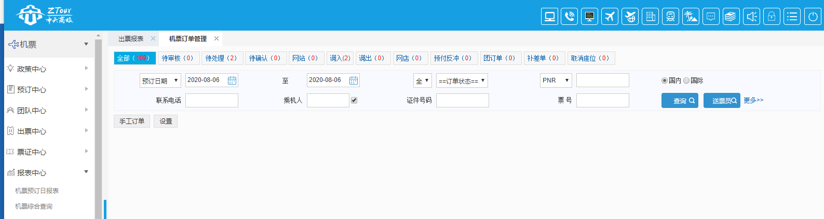
Task: Open the start date calendar picker
Action: [x=232, y=80]
